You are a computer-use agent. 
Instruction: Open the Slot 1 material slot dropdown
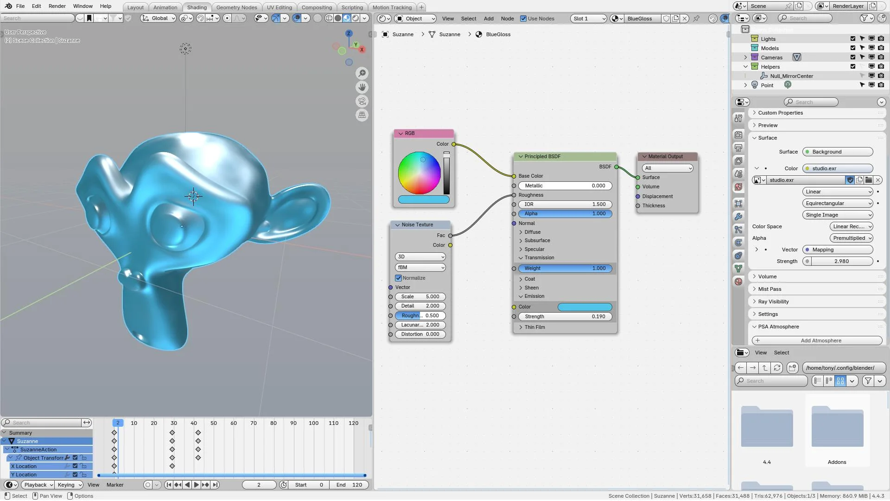(589, 19)
